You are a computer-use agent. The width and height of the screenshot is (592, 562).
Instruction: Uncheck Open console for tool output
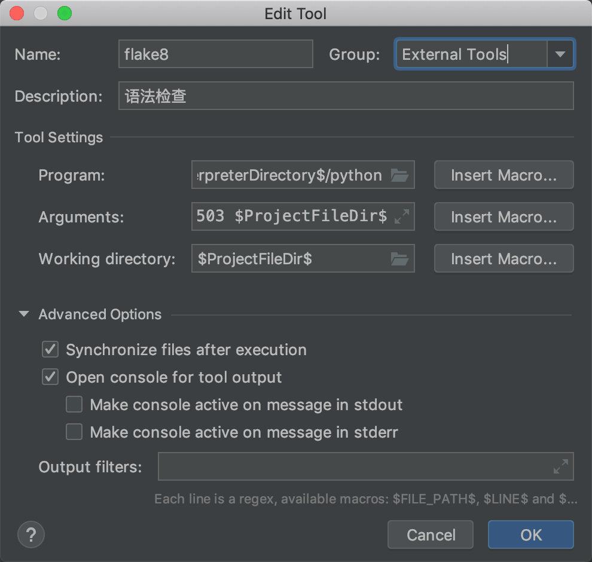click(50, 377)
